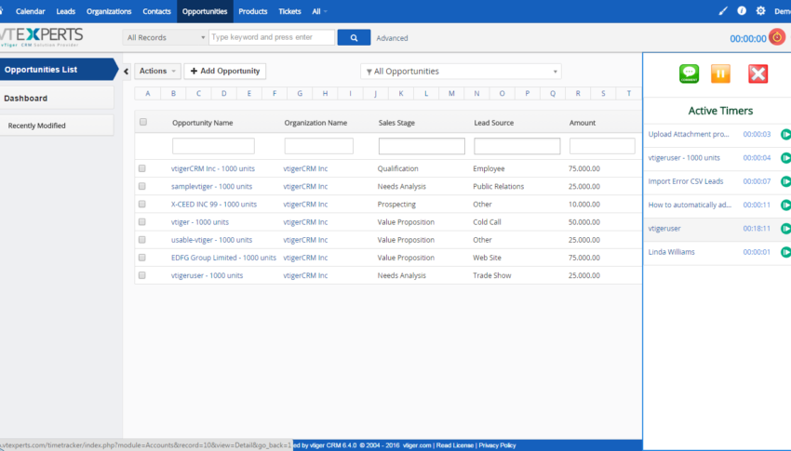
Task: Click the Privacy Policy footer link
Action: (x=497, y=445)
